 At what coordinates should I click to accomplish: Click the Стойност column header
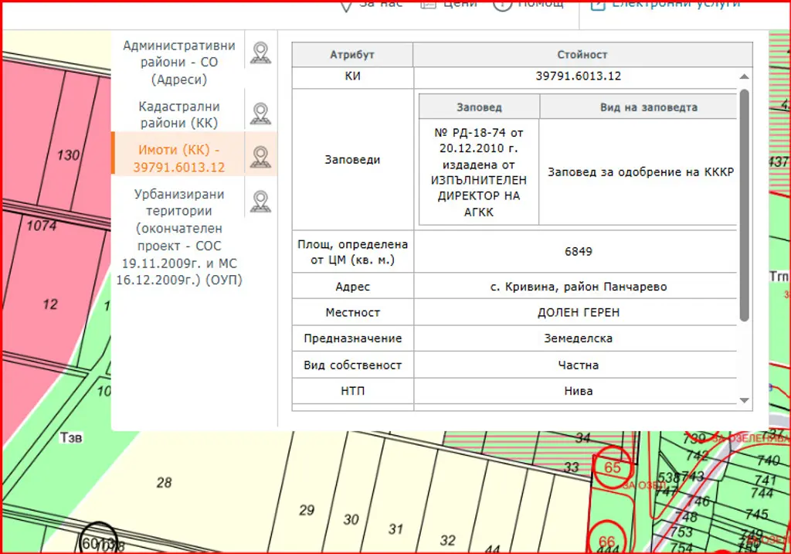(582, 55)
